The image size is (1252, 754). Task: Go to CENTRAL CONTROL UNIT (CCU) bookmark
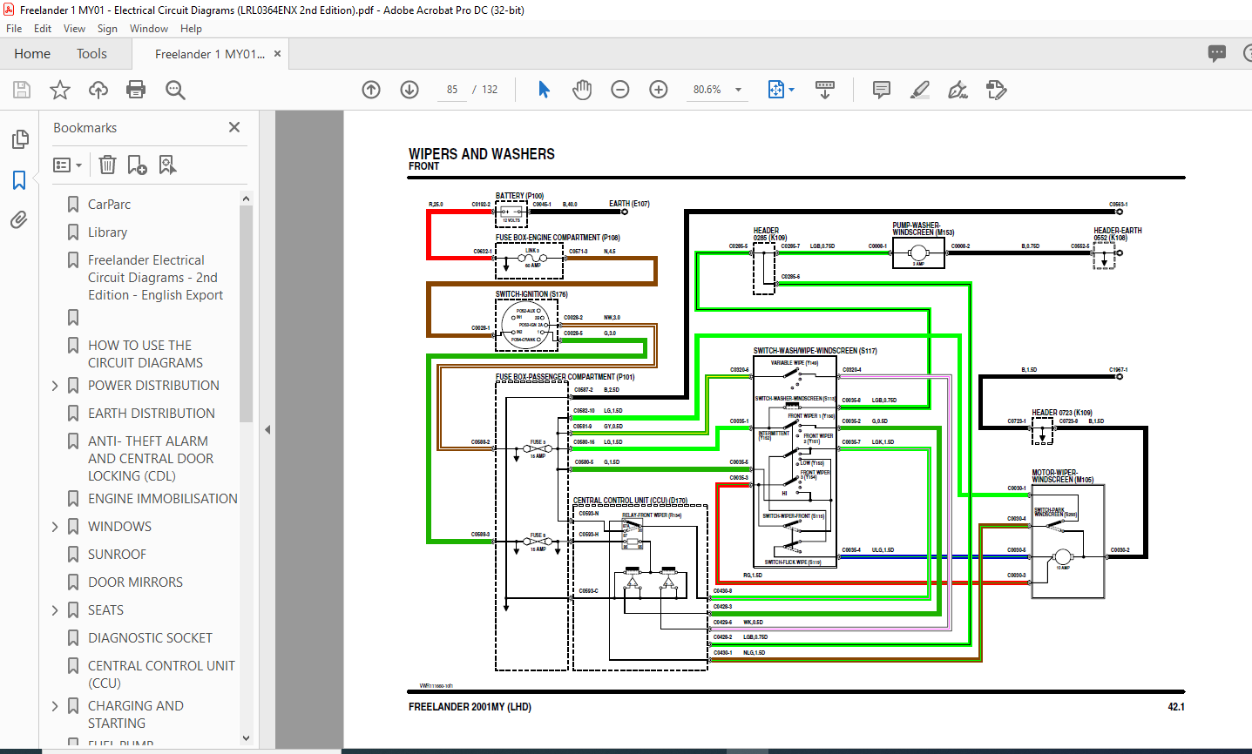pyautogui.click(x=161, y=675)
